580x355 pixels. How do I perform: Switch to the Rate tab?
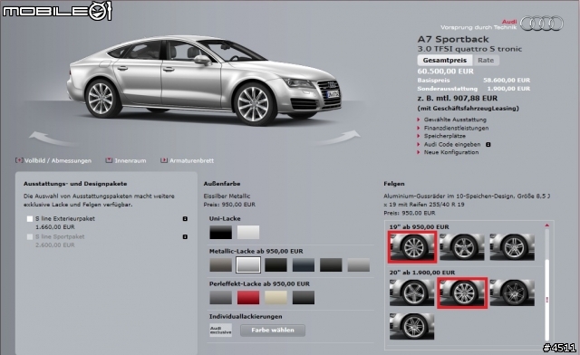tap(486, 61)
